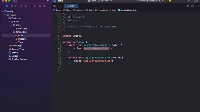Click the yellow warning indicator in toolbar
200x112 pixels.
(170, 1)
